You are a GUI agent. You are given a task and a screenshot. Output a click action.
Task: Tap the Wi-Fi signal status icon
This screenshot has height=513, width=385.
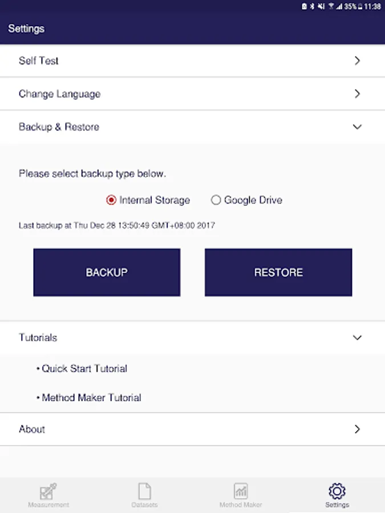pos(331,6)
